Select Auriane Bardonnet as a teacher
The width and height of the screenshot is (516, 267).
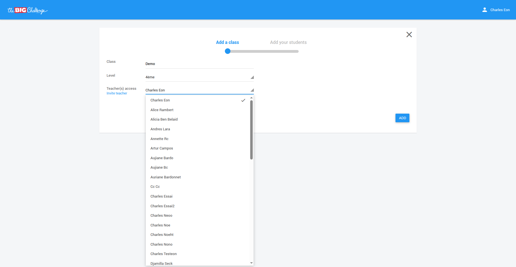tap(166, 177)
